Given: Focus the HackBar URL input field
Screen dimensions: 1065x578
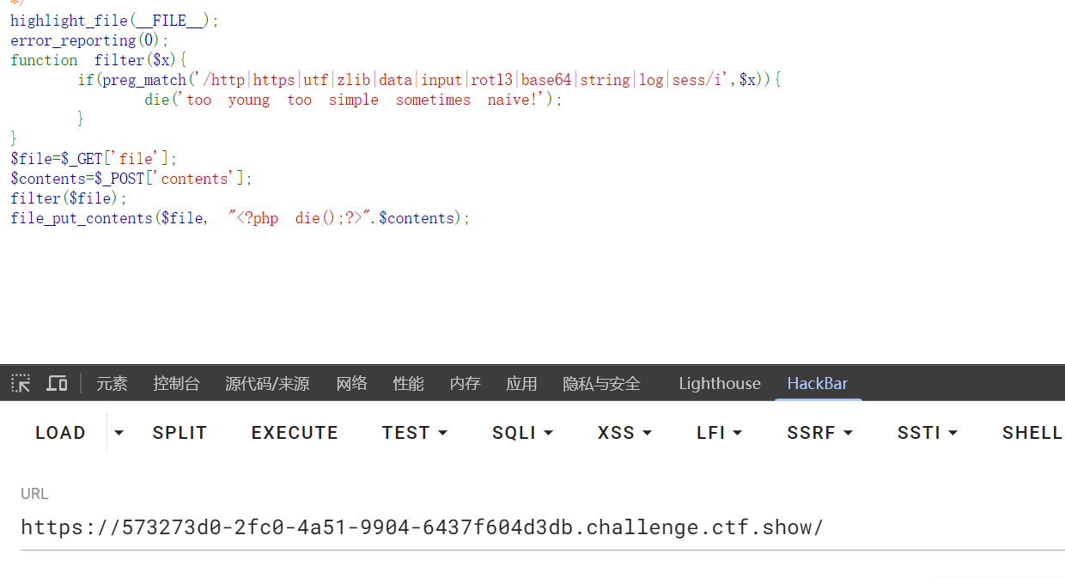Looking at the screenshot, I should [543, 527].
